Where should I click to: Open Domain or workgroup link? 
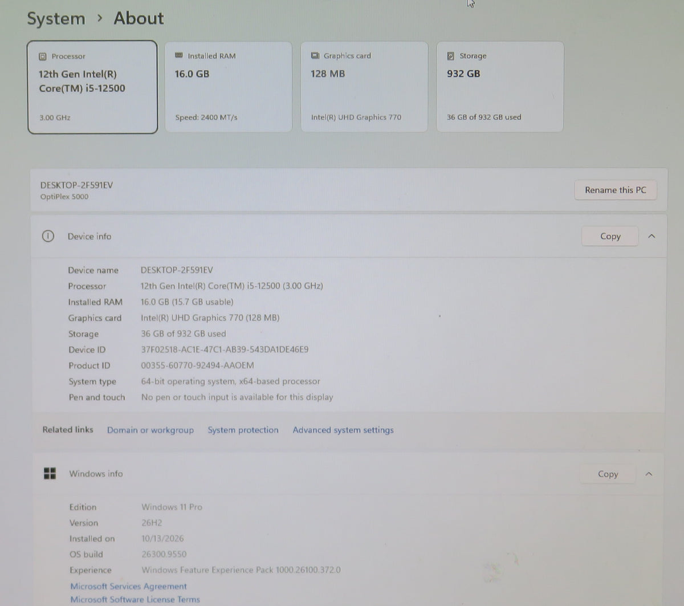(150, 430)
